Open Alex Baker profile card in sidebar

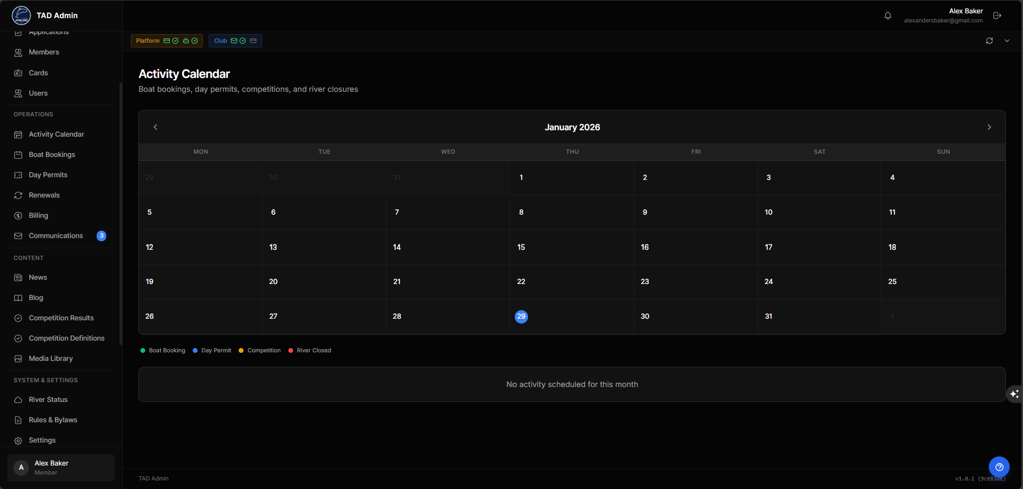(61, 468)
